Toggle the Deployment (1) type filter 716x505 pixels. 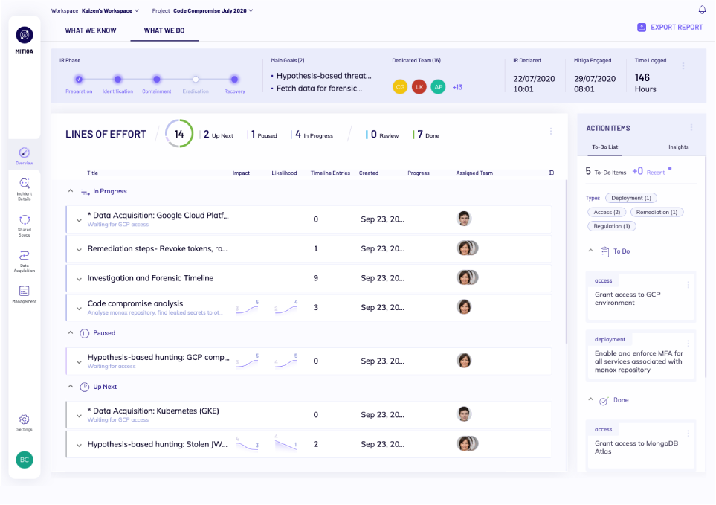click(x=631, y=198)
